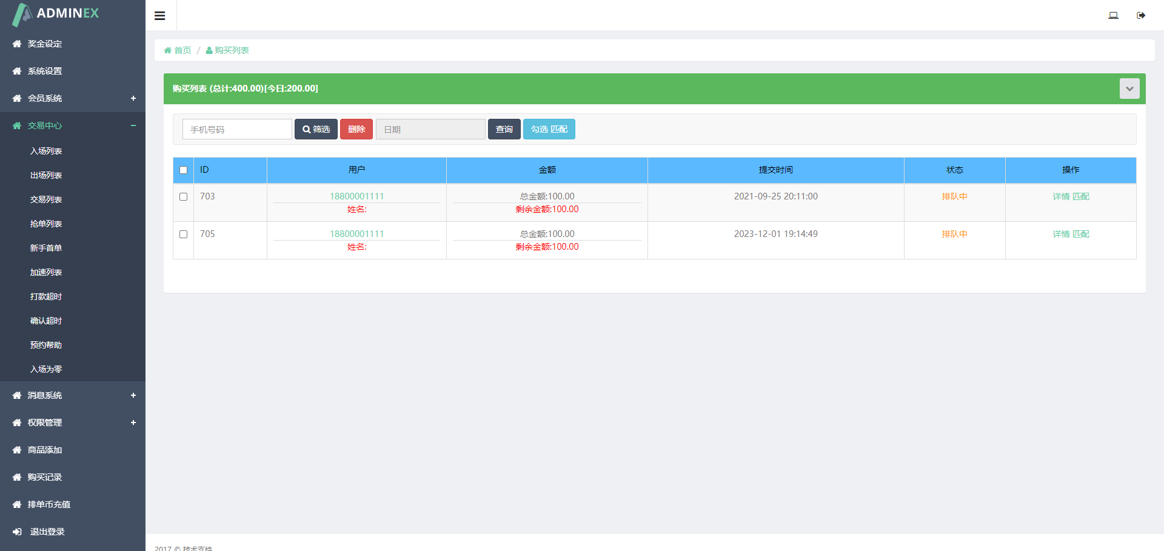Click the 筛选 filter button

(316, 129)
